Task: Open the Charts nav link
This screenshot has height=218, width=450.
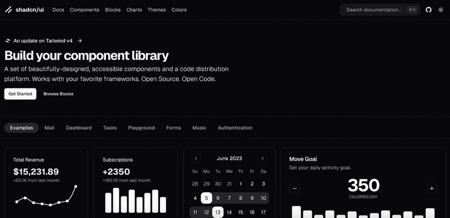Action: (x=134, y=10)
